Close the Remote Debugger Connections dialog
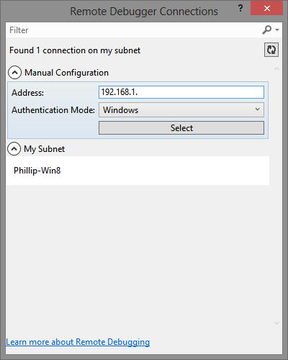The image size is (288, 360). (266, 9)
